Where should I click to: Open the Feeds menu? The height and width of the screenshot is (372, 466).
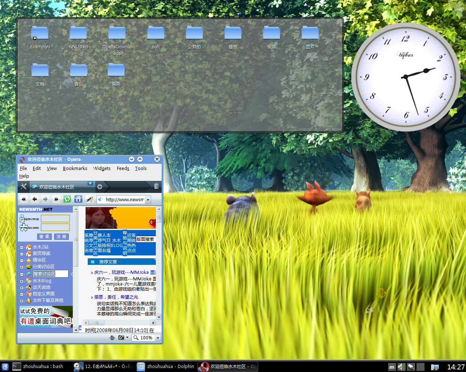click(x=123, y=168)
